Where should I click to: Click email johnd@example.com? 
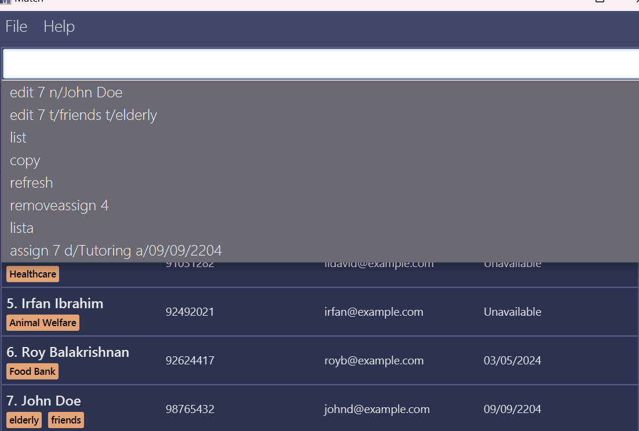377,409
